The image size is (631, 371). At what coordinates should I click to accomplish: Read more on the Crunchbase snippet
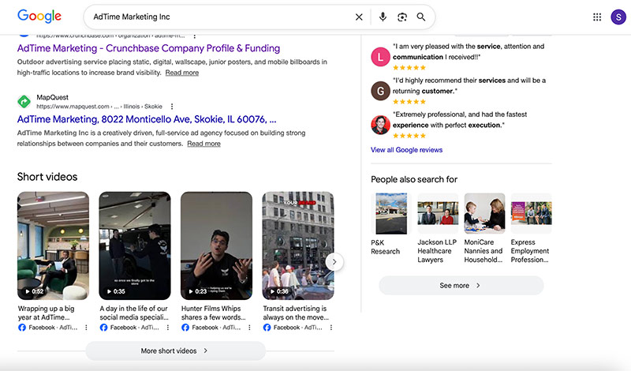point(182,73)
